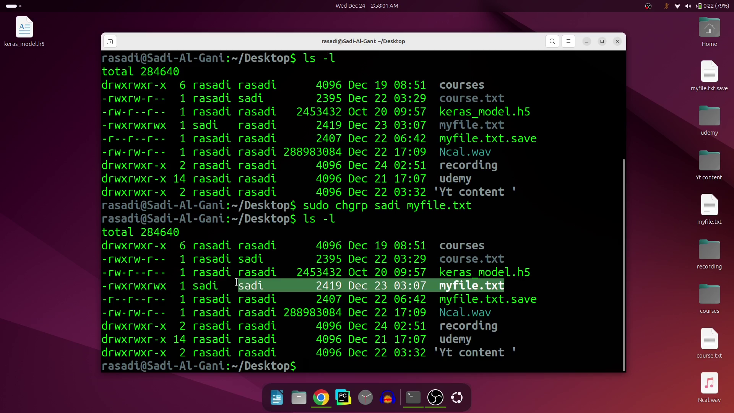
Task: Click the sudo chgrp sadi myfile.txt command
Action: click(387, 205)
